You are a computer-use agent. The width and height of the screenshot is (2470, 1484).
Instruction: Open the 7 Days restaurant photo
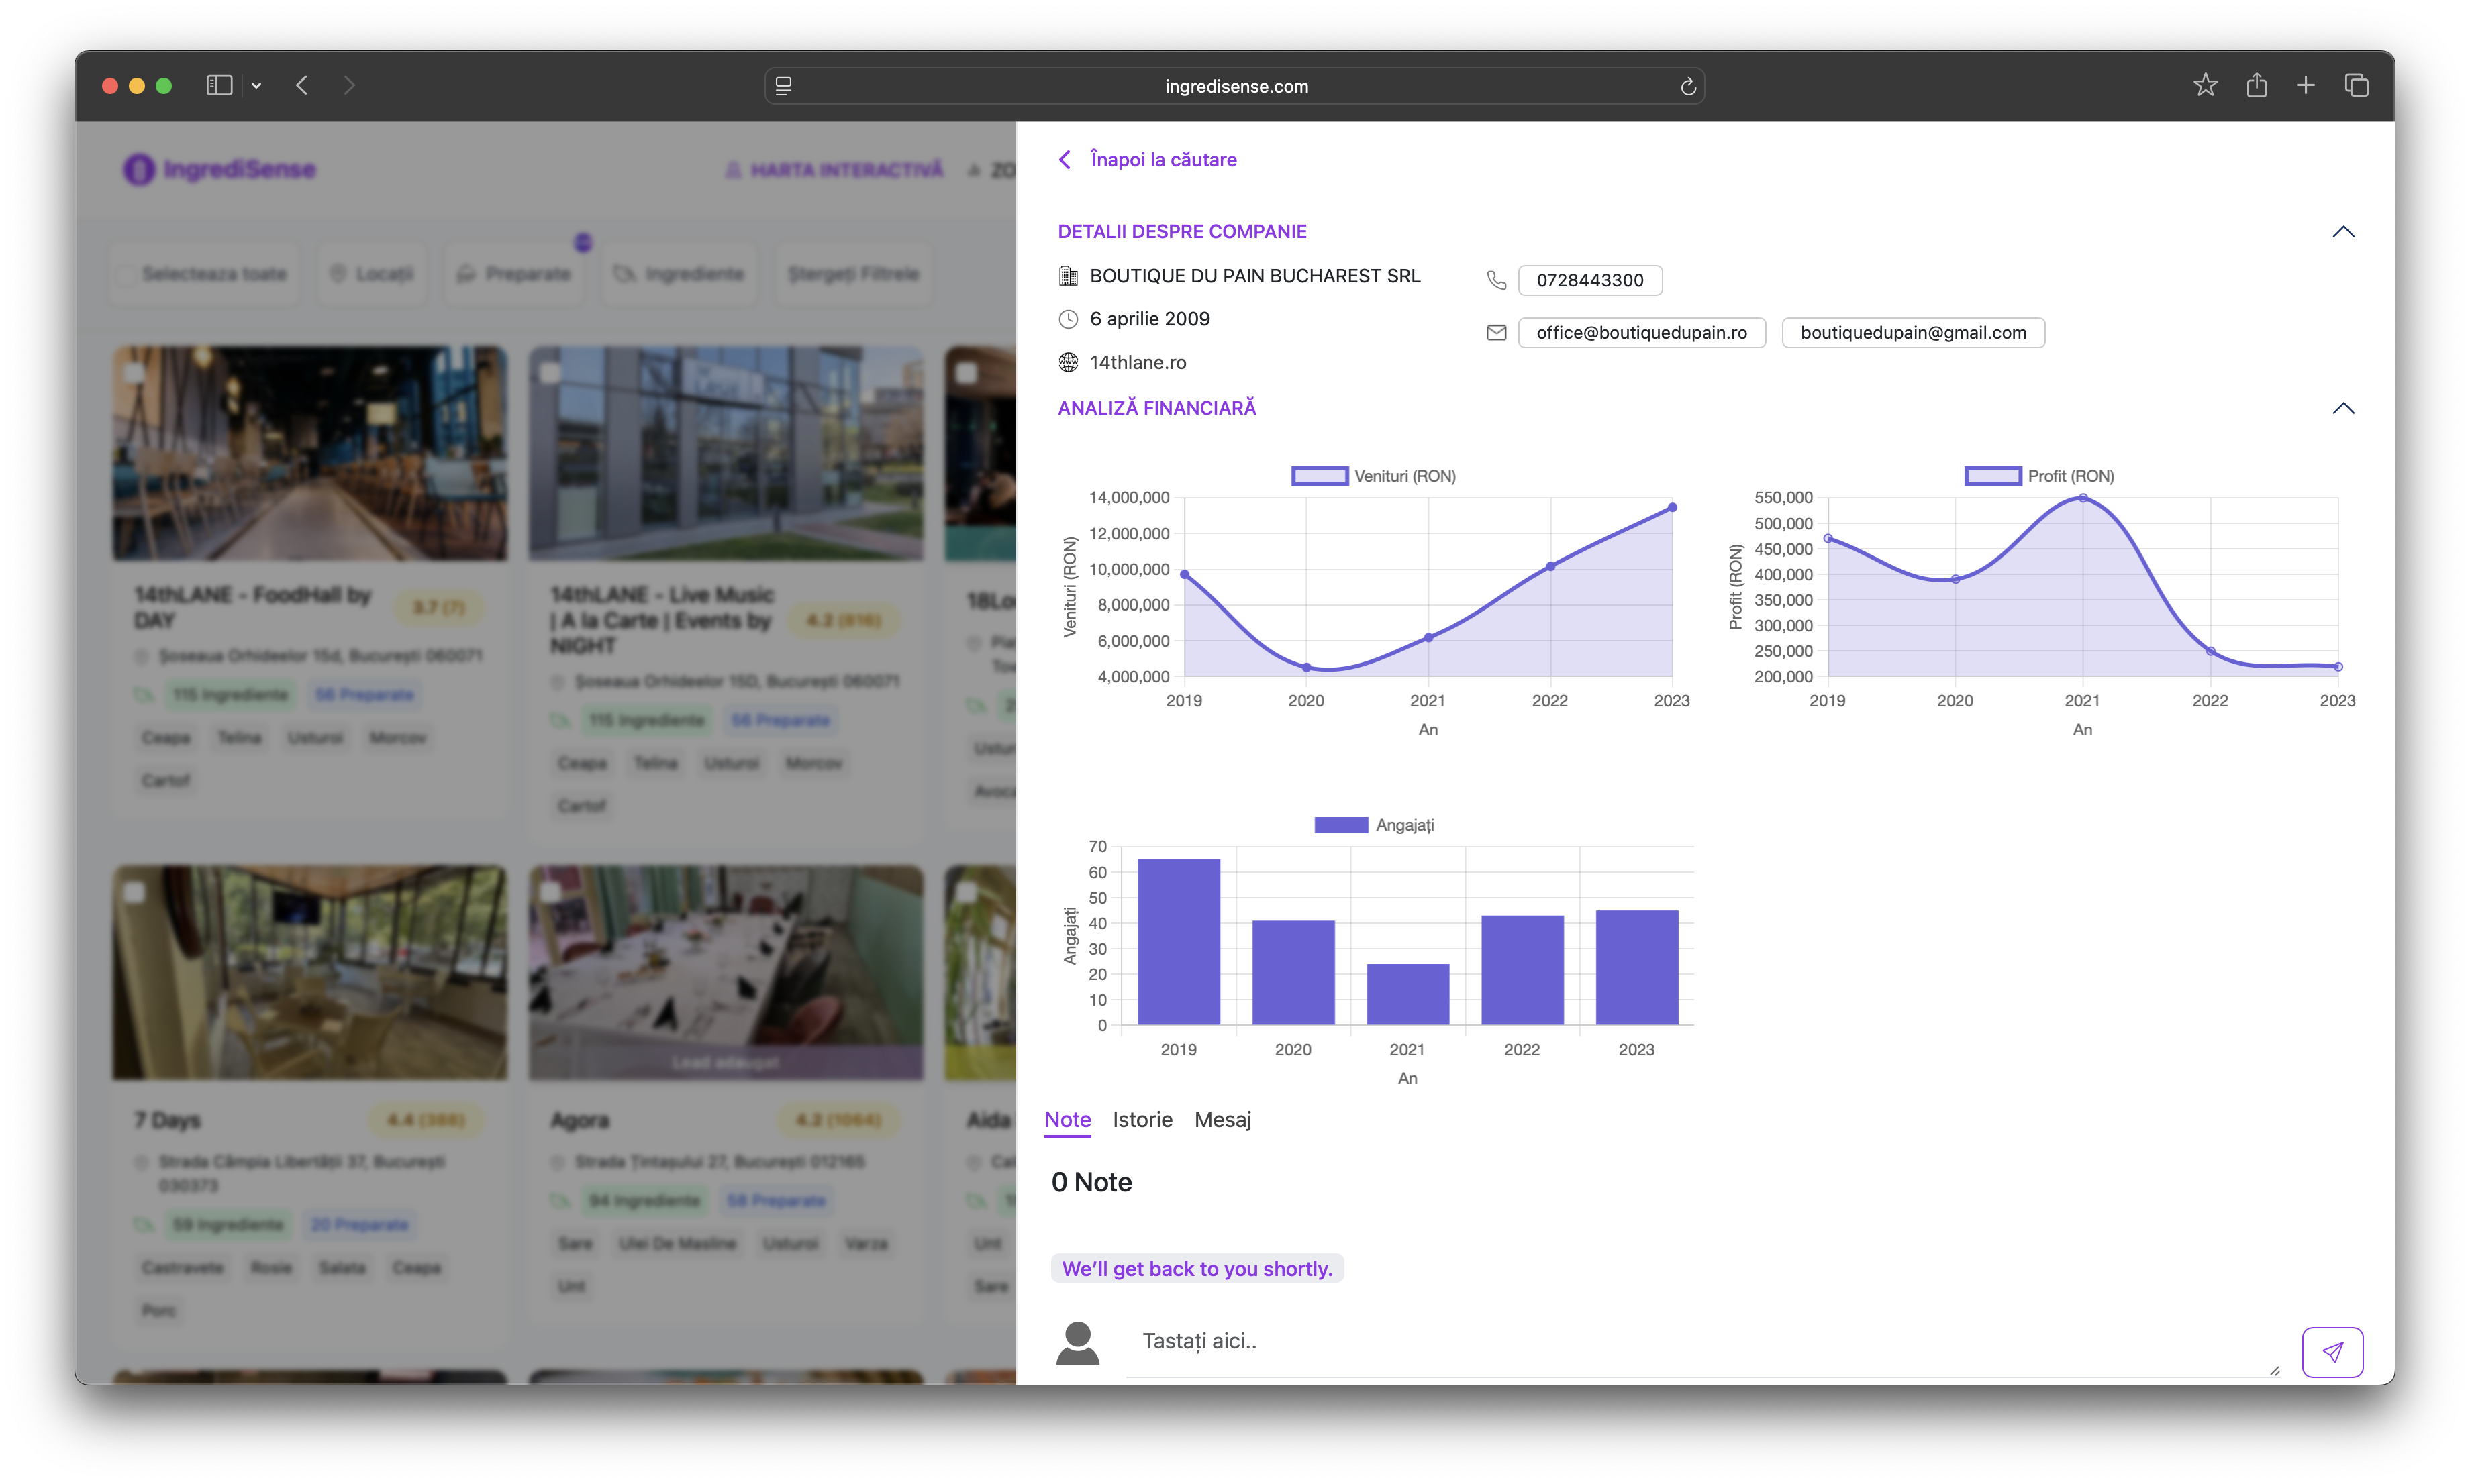pos(310,973)
